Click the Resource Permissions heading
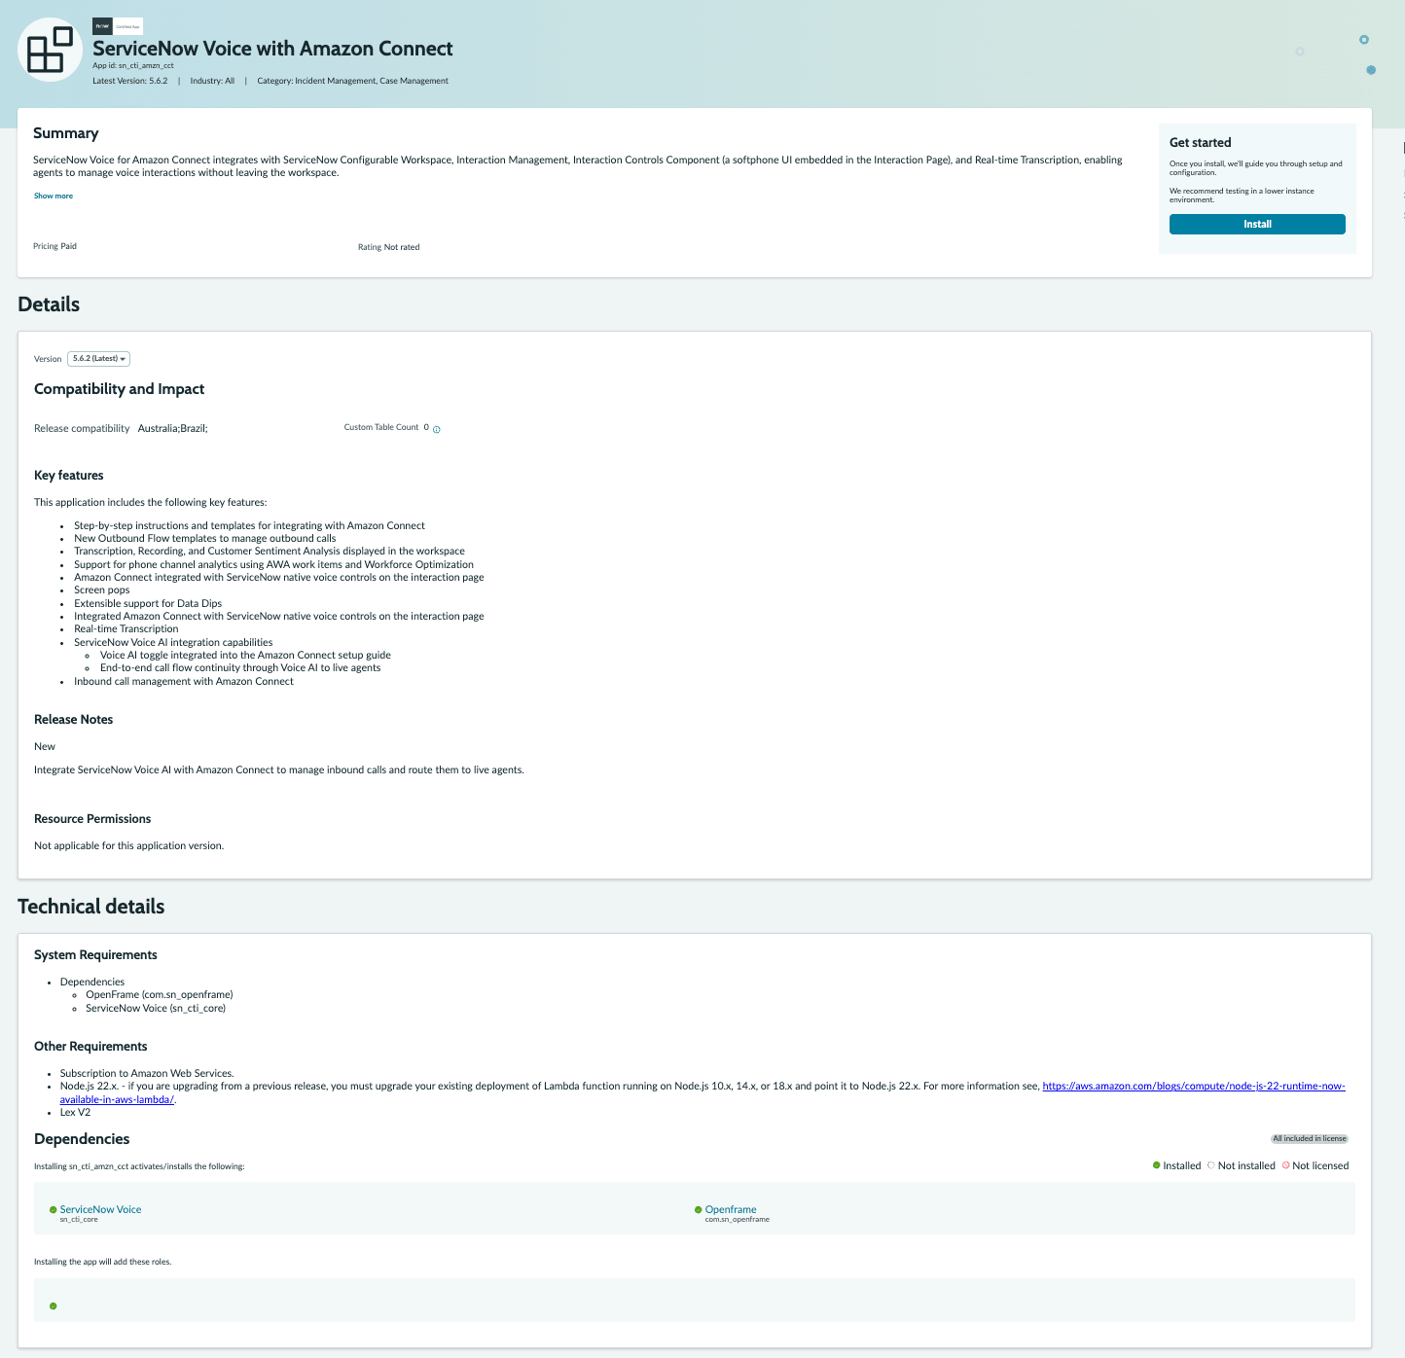 (92, 819)
